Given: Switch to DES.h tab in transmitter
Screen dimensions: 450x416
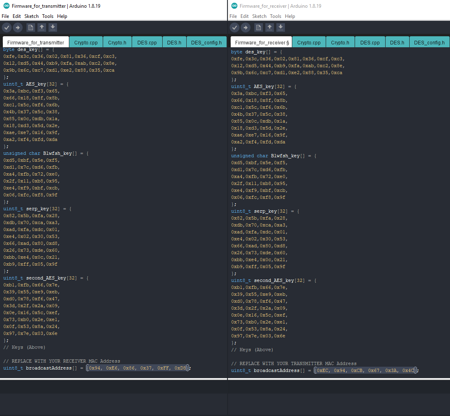Looking at the screenshot, I should [x=174, y=42].
